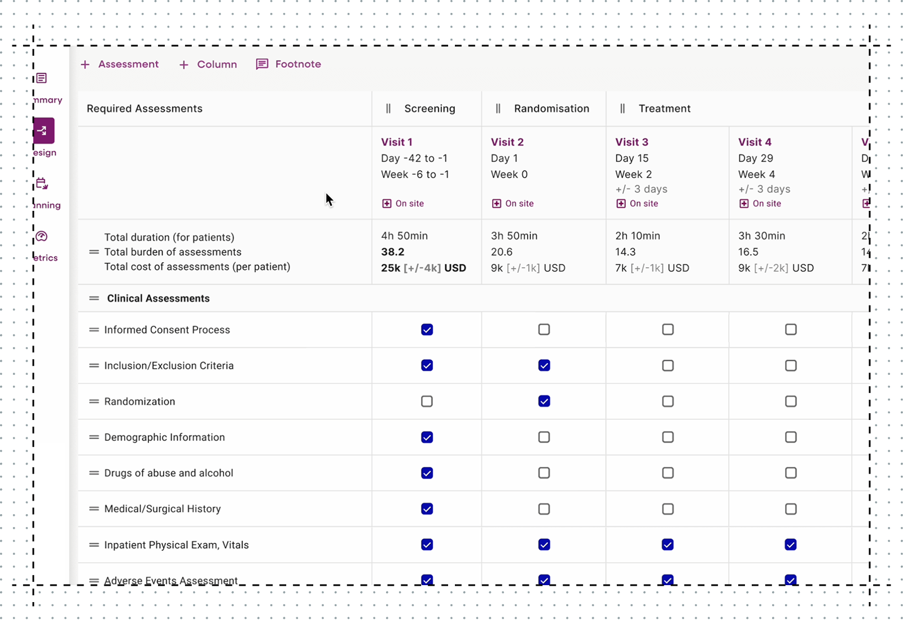Viewport: 903px width, 628px height.
Task: Open the Metrics gauge icon in sidebar
Action: 41,236
